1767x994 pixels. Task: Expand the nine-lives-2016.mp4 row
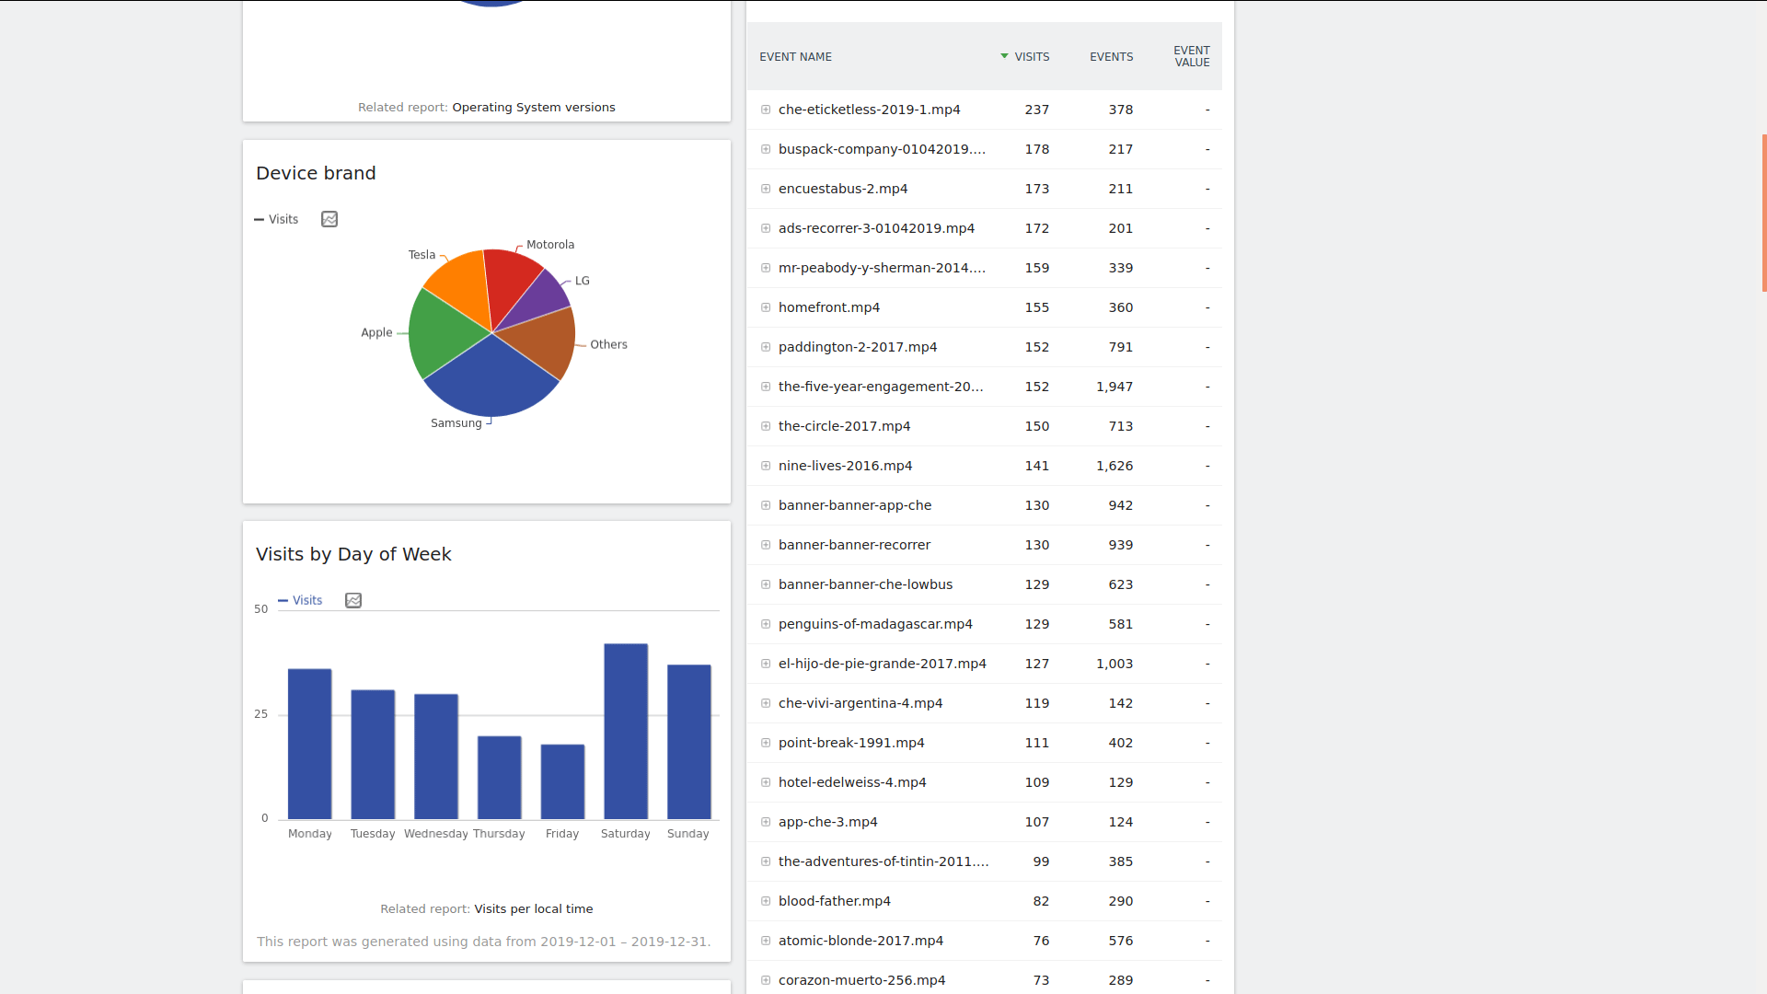(766, 466)
